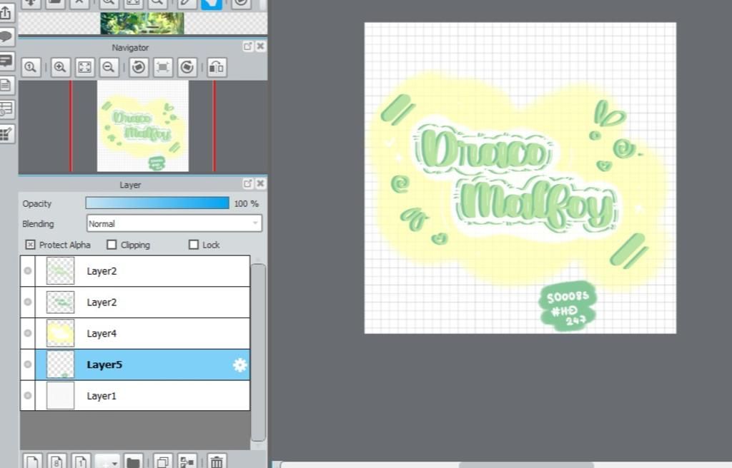Image resolution: width=732 pixels, height=468 pixels.
Task: Hide Layer5
Action: coord(28,365)
